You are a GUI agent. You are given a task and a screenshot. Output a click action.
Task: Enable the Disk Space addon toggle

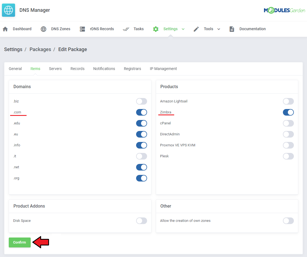pos(142,221)
